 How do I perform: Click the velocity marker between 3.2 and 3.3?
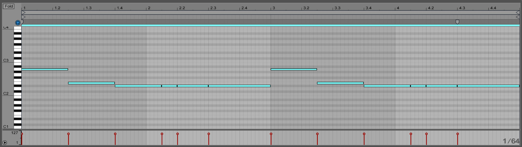(x=317, y=134)
